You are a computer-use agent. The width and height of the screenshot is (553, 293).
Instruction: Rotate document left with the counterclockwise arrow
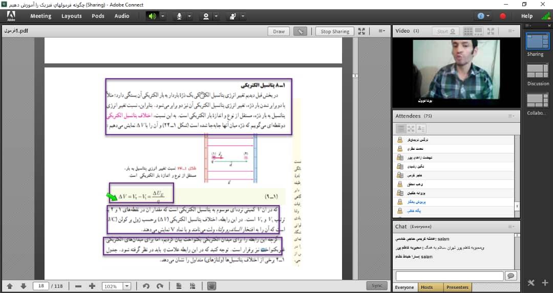pyautogui.click(x=146, y=286)
